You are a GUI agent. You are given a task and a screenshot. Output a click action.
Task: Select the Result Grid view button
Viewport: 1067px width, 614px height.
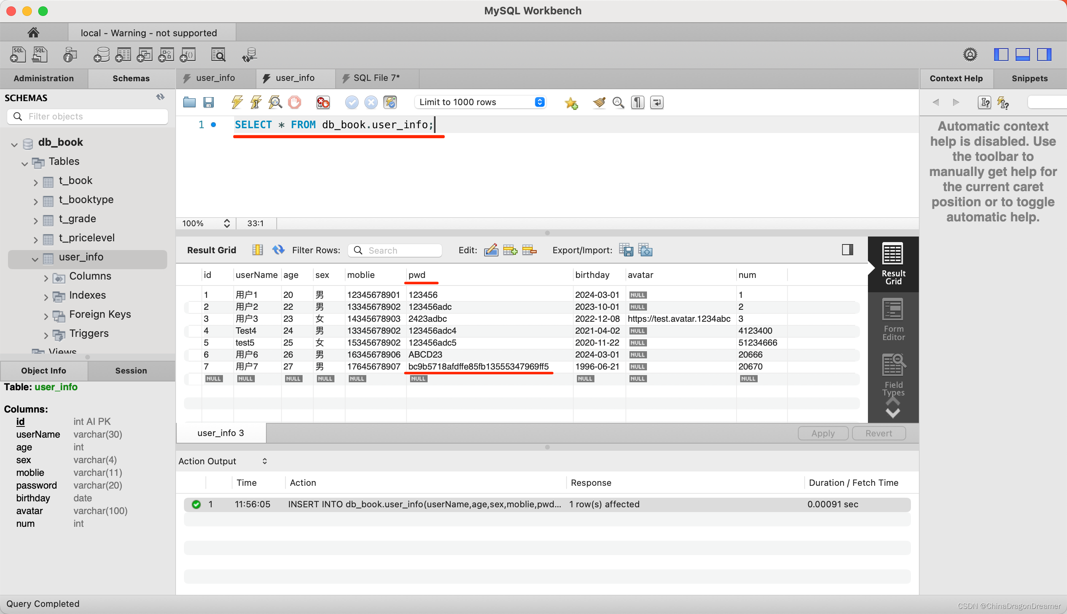coord(893,264)
